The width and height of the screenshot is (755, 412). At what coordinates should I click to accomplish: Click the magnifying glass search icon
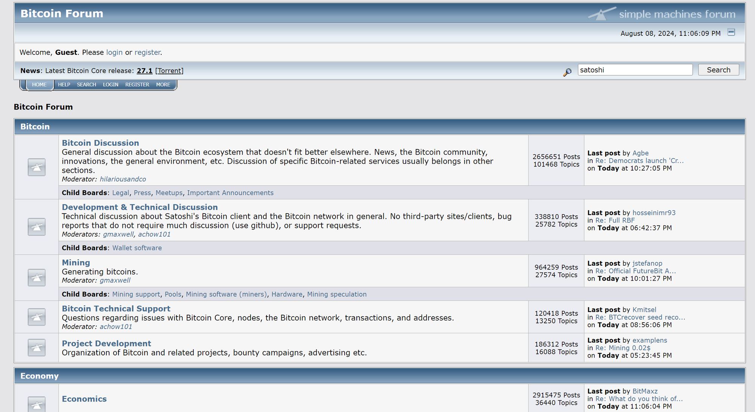[x=567, y=72]
